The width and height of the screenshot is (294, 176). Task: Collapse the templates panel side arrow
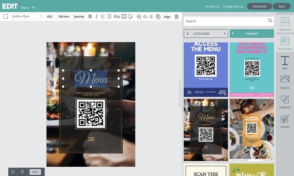180,94
